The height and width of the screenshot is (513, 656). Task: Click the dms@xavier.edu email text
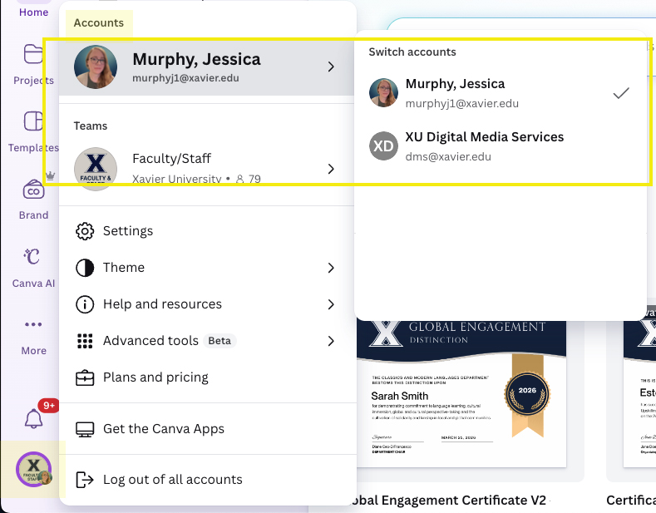click(448, 157)
